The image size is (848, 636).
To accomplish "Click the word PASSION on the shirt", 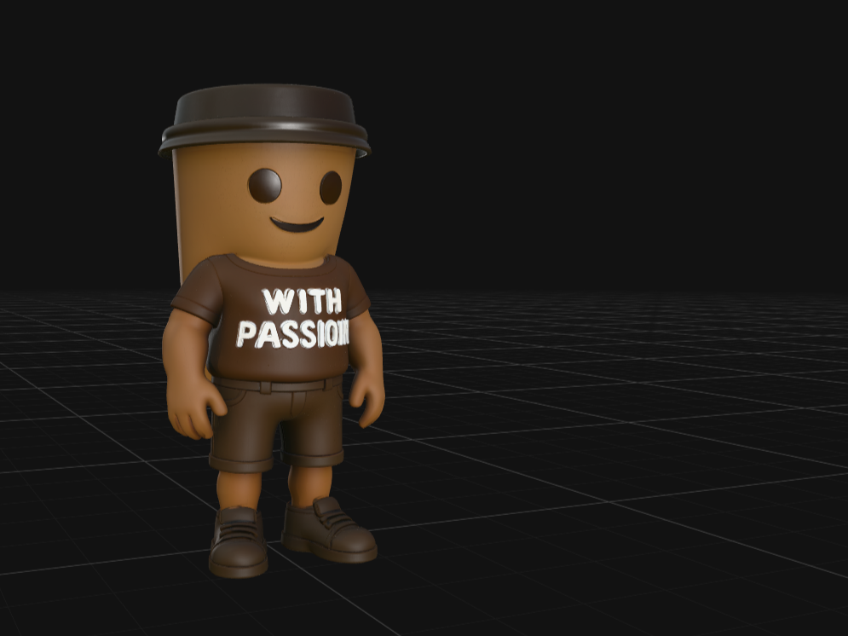I will click(293, 334).
